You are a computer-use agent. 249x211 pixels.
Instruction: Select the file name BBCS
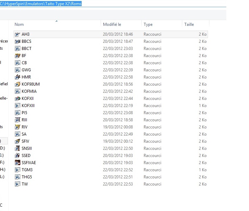coord(26,41)
